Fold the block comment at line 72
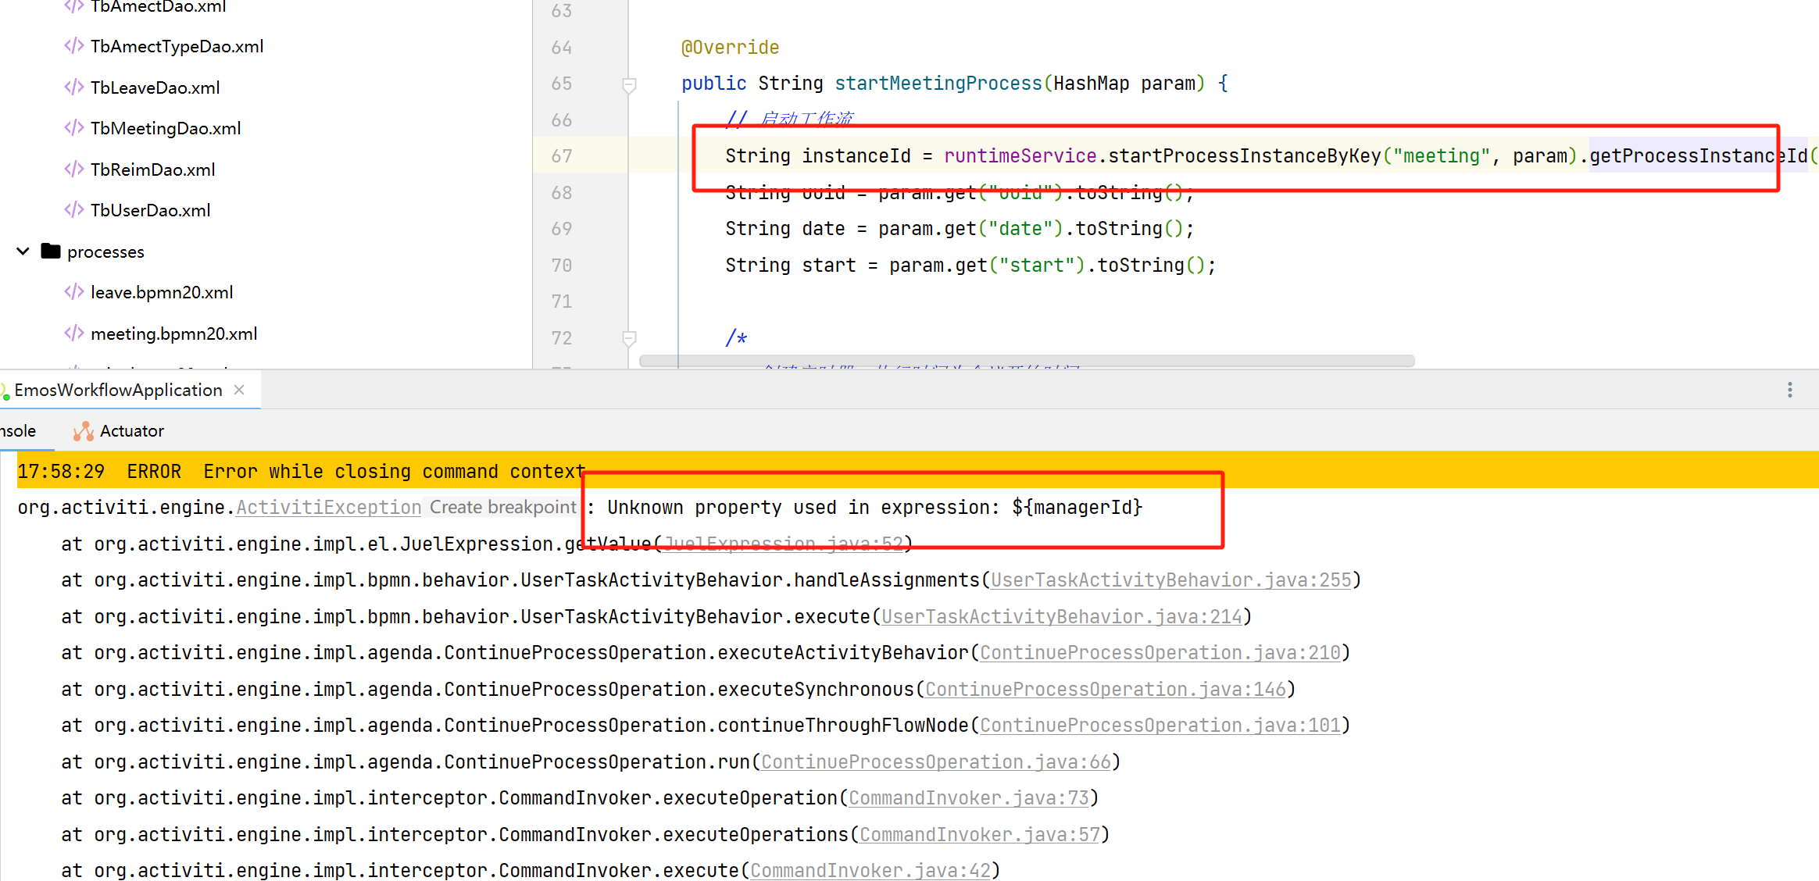Screen dimensions: 1819x881 point(629,338)
